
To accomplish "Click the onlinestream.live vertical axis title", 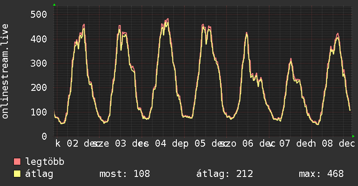I will (x=5, y=71).
